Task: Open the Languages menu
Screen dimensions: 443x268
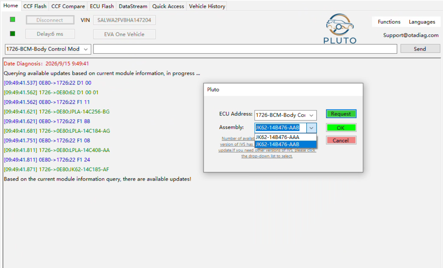Action: pos(422,22)
